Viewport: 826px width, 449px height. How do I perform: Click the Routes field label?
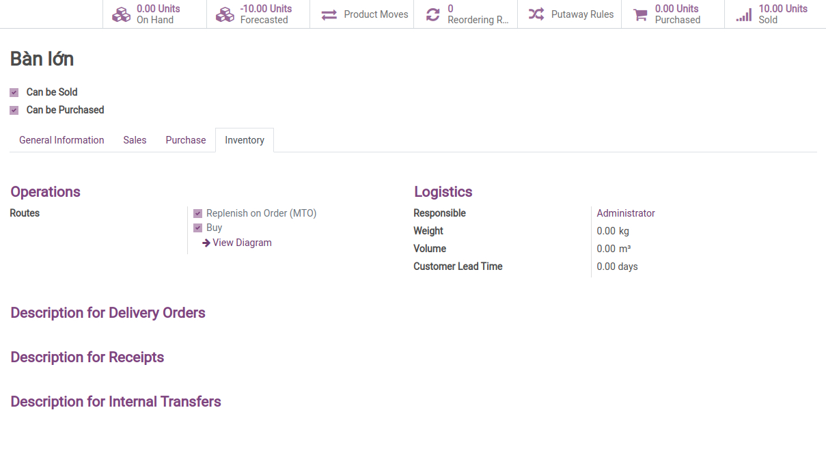25,213
